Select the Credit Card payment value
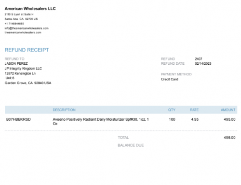241x185 pixels. point(170,79)
